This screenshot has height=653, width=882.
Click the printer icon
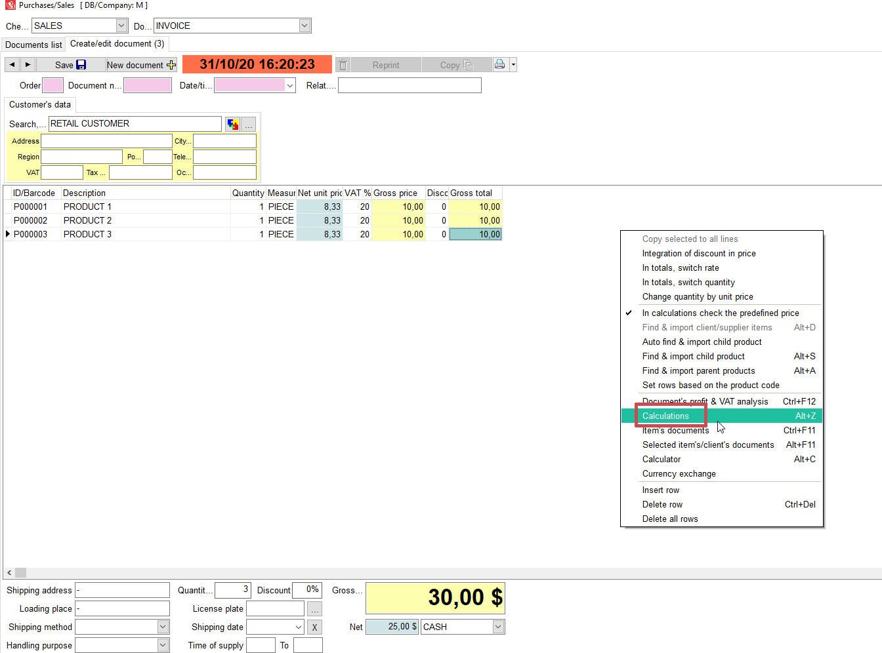(500, 64)
